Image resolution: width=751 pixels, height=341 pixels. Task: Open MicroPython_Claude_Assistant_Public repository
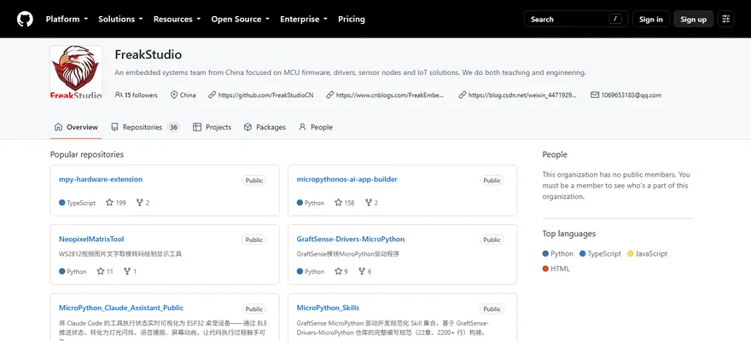click(121, 308)
